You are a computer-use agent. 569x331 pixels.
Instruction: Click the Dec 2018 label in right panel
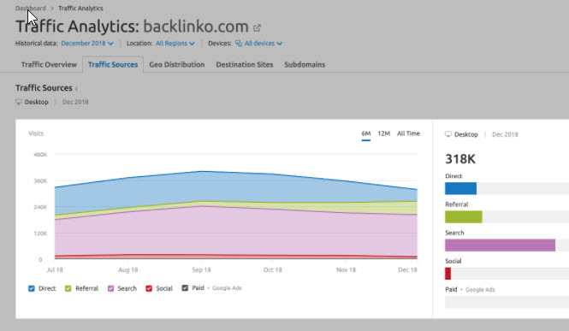click(505, 134)
